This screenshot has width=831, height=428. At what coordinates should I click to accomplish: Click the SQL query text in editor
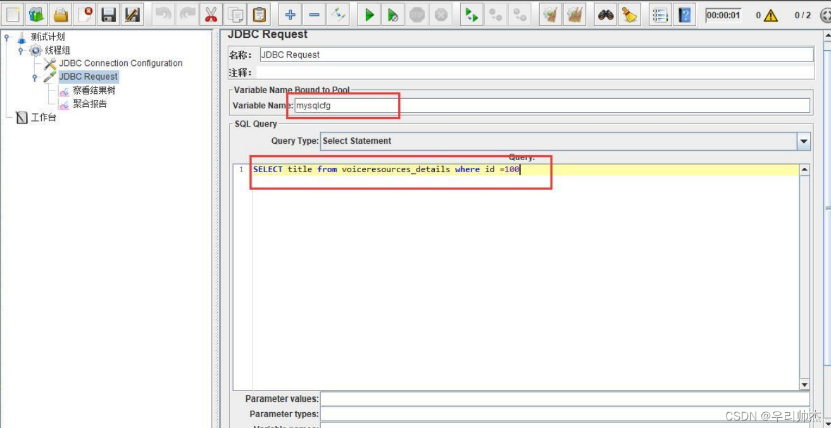point(386,170)
